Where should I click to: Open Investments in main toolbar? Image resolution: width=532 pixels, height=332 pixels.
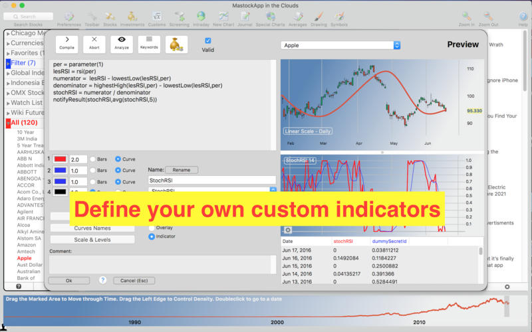point(132,17)
